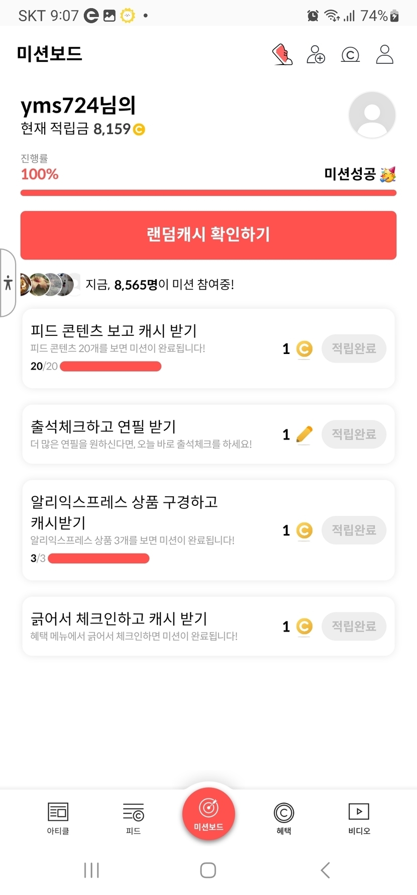This screenshot has height=895, width=417.
Task: Open the accessibility side handle
Action: (x=8, y=283)
